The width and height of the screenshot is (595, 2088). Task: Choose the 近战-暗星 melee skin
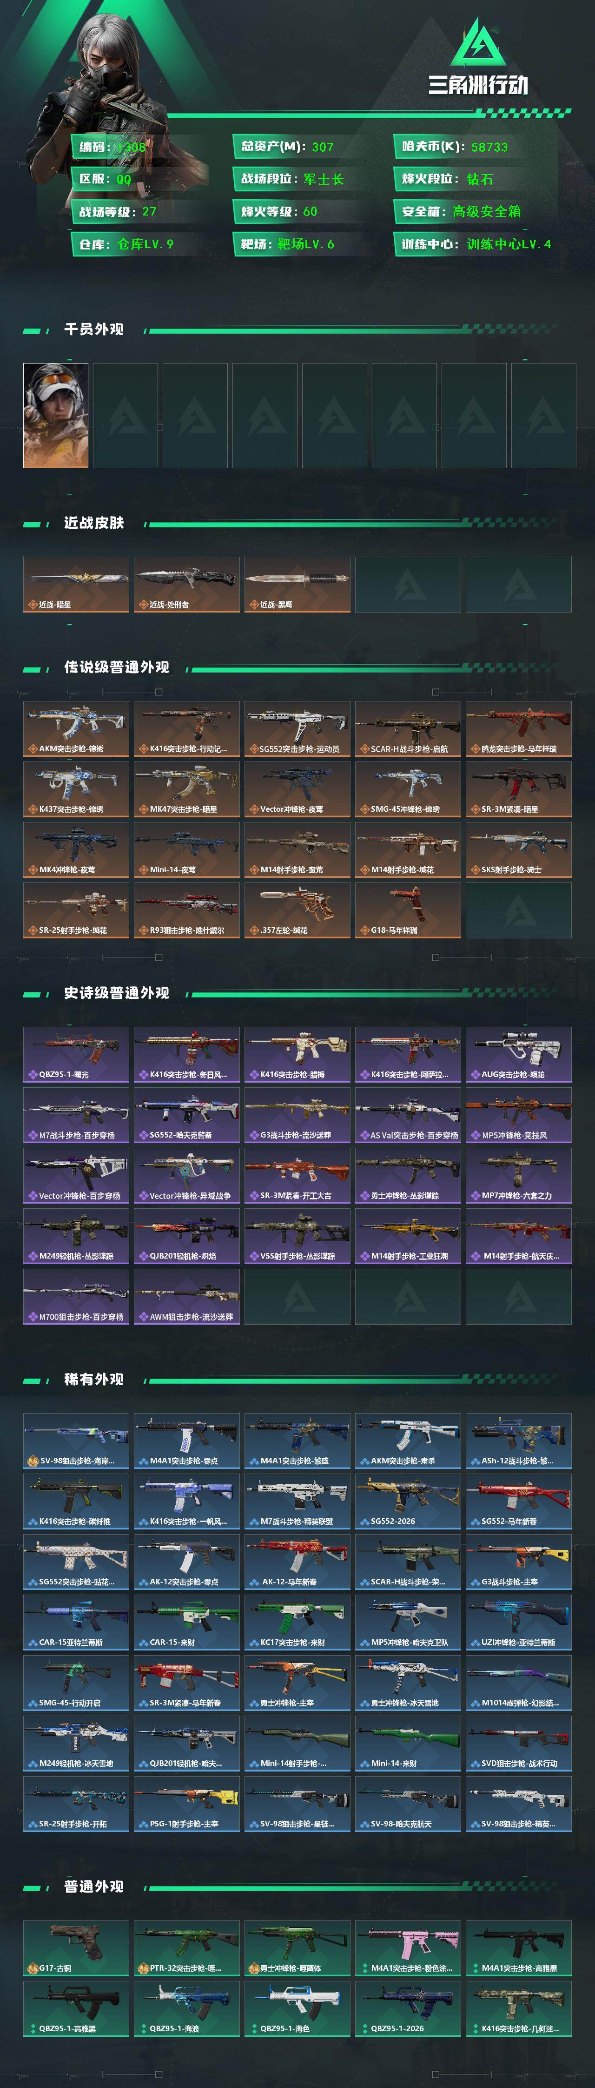[x=76, y=585]
